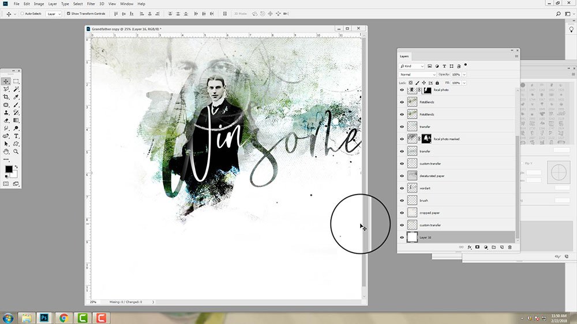Screen dimensions: 577x324
Task: Open the Select menu
Action: 78,3
